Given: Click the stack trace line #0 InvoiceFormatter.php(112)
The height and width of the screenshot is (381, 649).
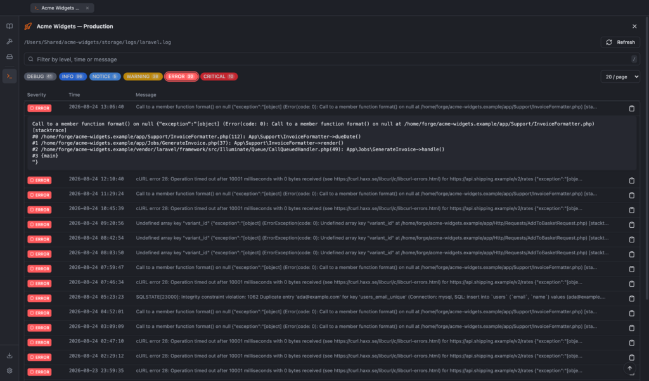Looking at the screenshot, I should (196, 136).
